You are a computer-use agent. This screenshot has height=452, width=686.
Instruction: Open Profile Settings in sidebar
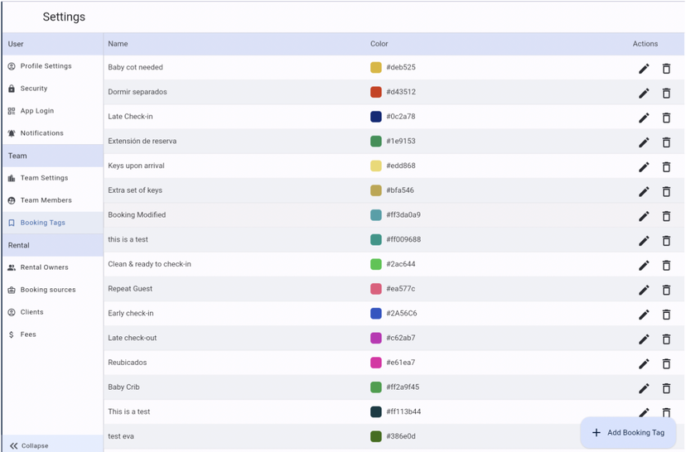(53, 66)
